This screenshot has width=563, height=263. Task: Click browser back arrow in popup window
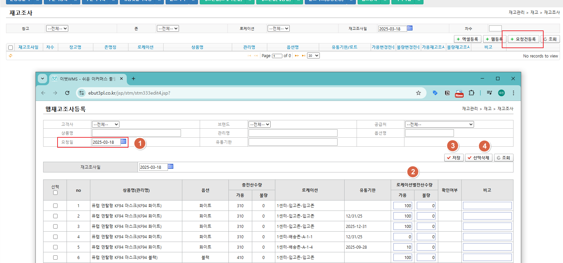(43, 93)
